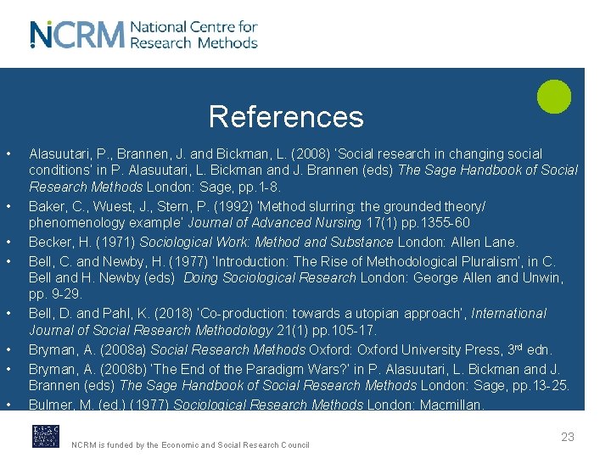Click slide number 23
The height and width of the screenshot is (458, 611).
click(568, 437)
